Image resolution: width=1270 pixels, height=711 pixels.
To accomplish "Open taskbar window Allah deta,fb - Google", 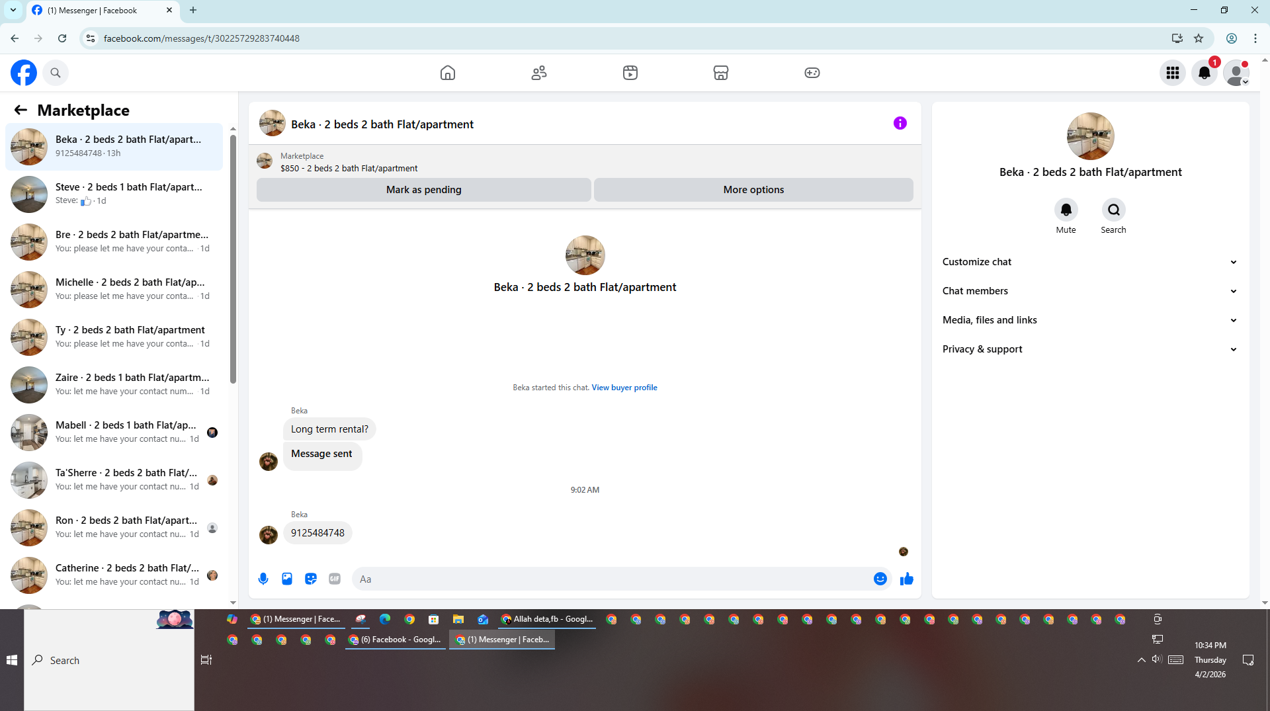I will (x=547, y=619).
